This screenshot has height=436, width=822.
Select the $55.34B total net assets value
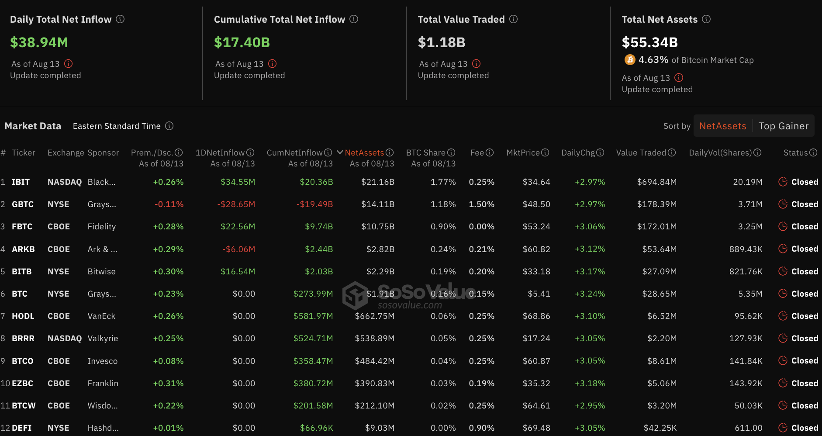coord(650,42)
